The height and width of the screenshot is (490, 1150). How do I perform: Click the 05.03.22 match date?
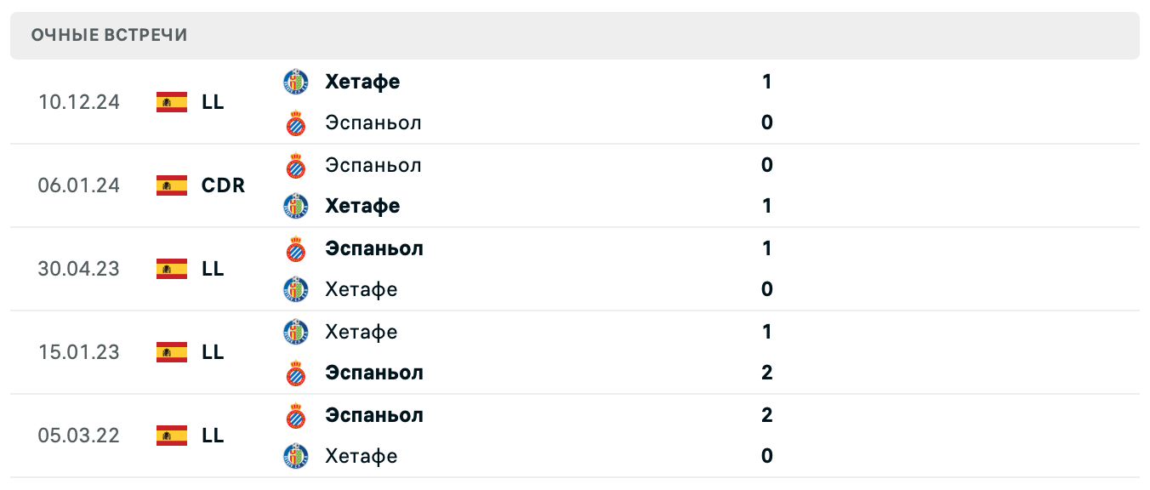79,436
